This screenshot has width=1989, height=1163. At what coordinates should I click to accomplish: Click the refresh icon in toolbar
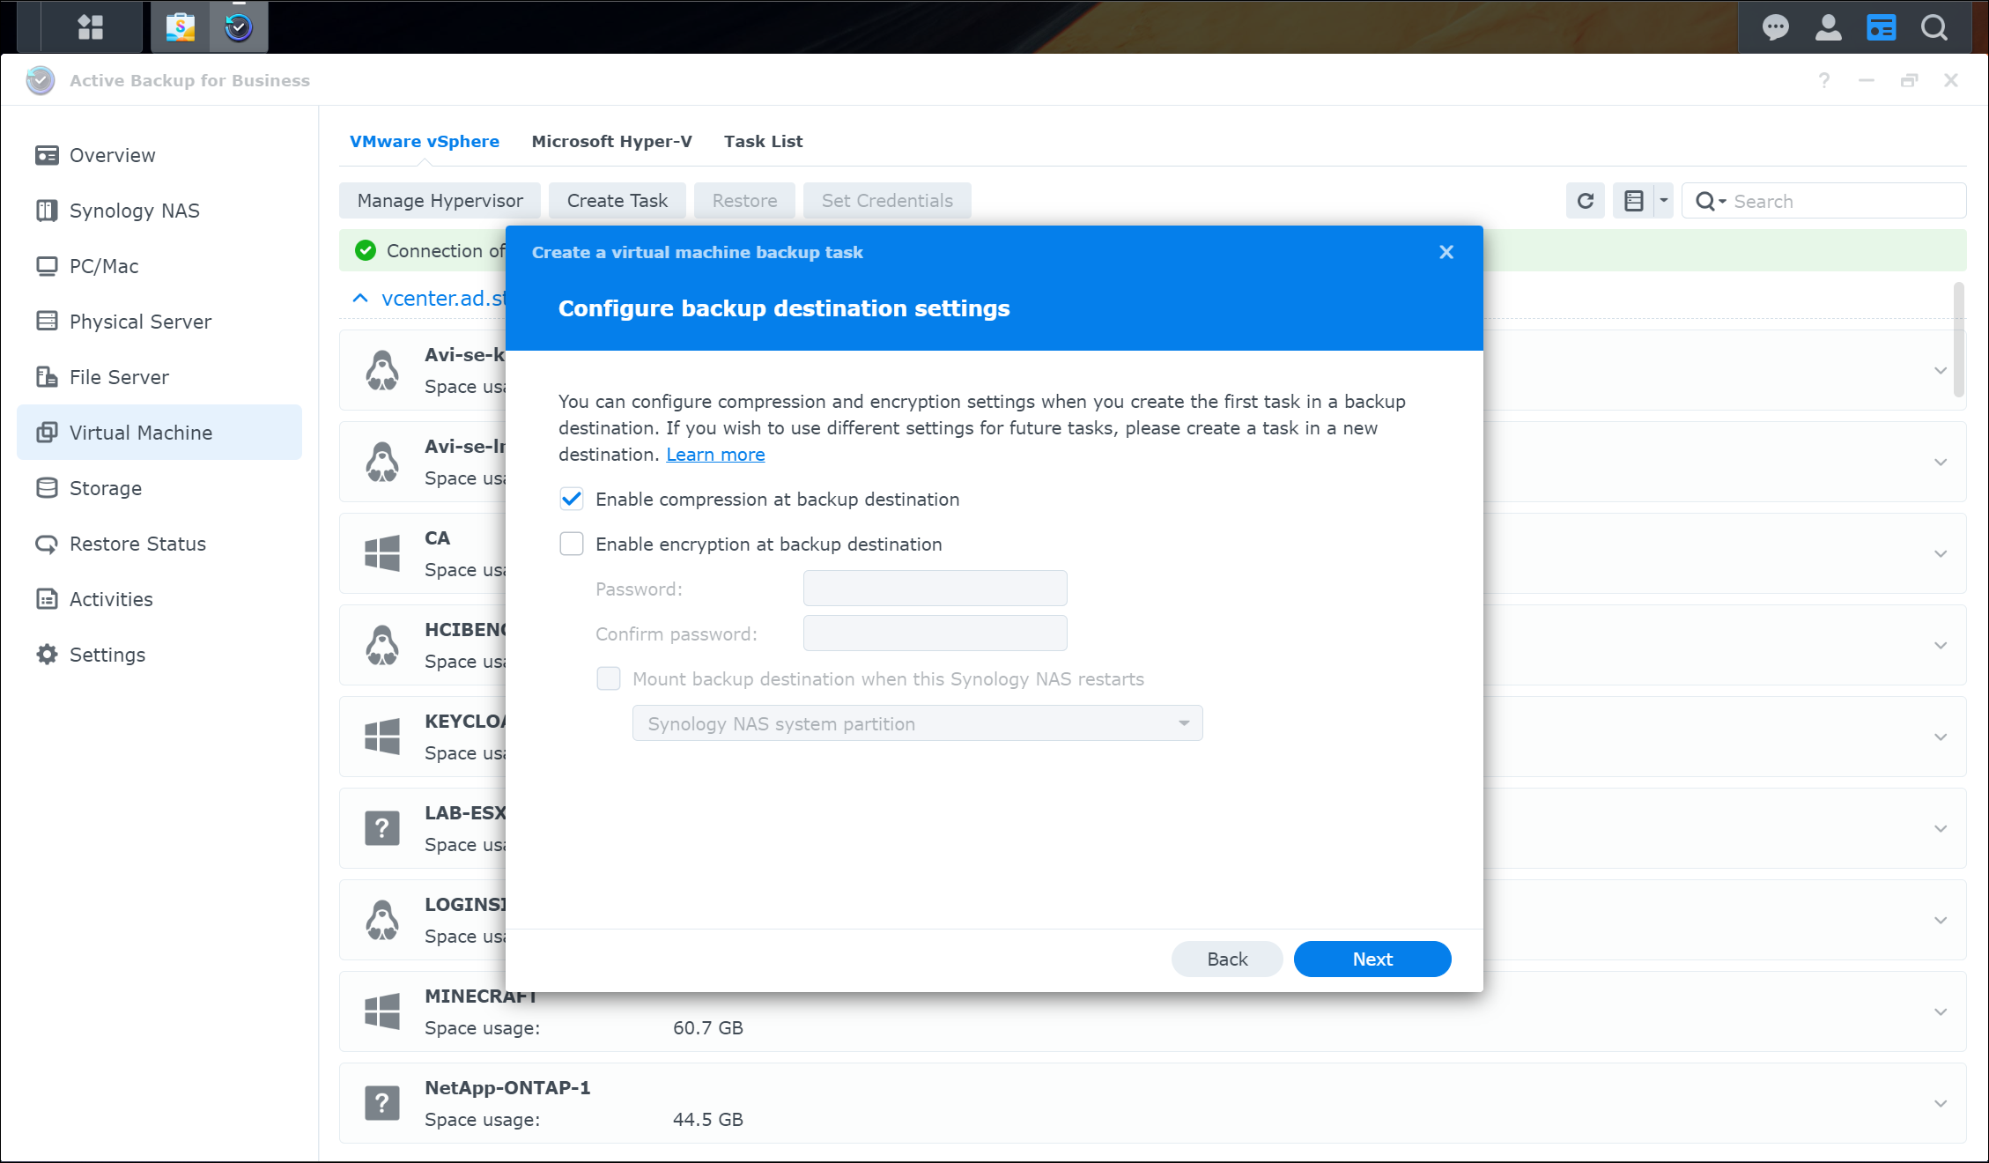(1585, 201)
